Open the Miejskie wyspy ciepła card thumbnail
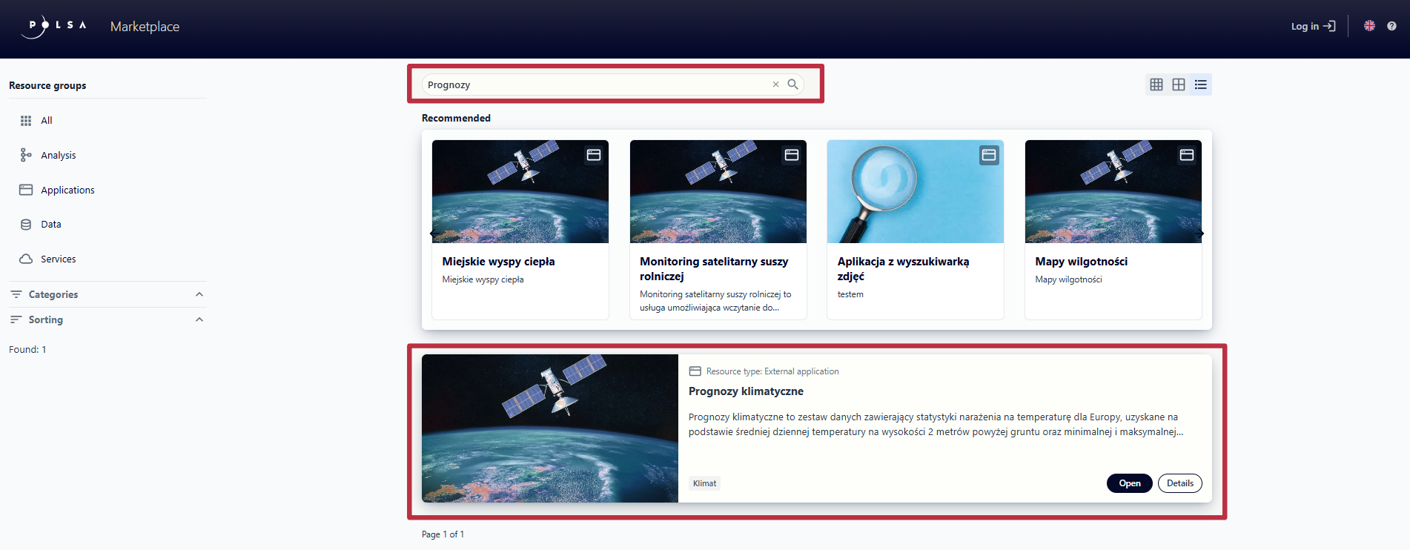The width and height of the screenshot is (1410, 550). coord(520,191)
